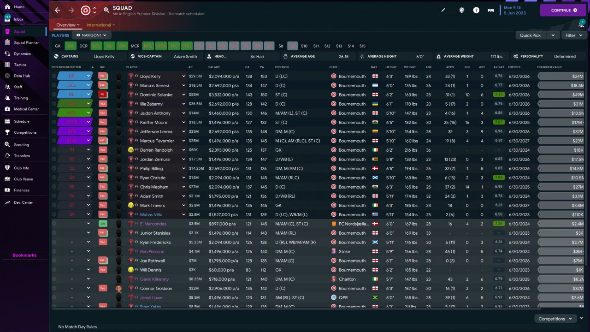Viewport: 590px width, 332px height.
Task: Open the Training section icon
Action: tap(7, 98)
